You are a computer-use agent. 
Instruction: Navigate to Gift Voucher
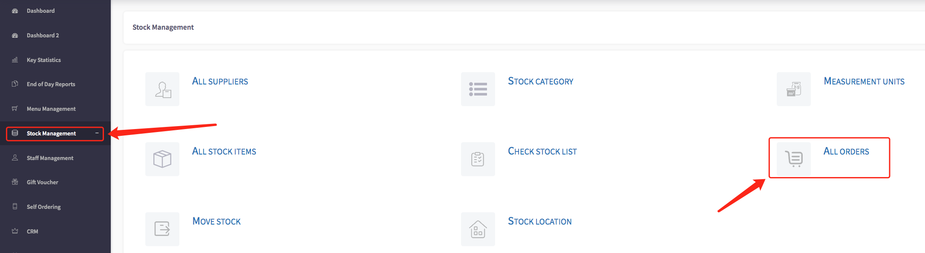coord(42,182)
